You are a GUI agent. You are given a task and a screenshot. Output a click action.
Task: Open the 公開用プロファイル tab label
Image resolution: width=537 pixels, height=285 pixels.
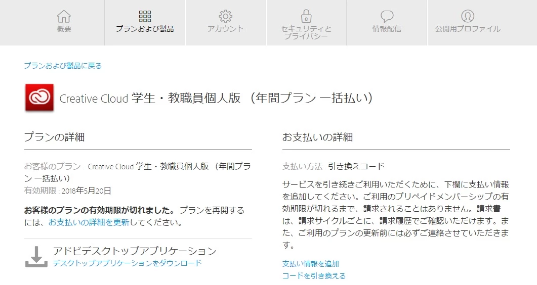click(468, 29)
